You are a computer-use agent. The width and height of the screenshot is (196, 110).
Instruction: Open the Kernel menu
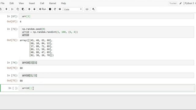52,3
